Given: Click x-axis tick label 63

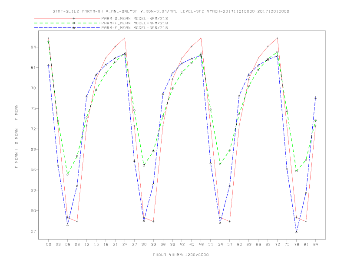Looking at the screenshot, I should point(249,244).
